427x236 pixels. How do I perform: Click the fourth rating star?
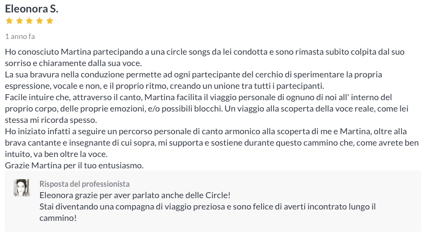pos(39,21)
